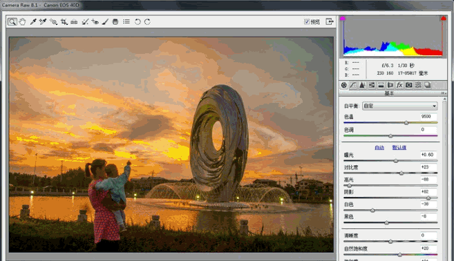Viewport: 454px width, 261px height.
Task: Toggle full screen mode icon
Action: pos(330,21)
